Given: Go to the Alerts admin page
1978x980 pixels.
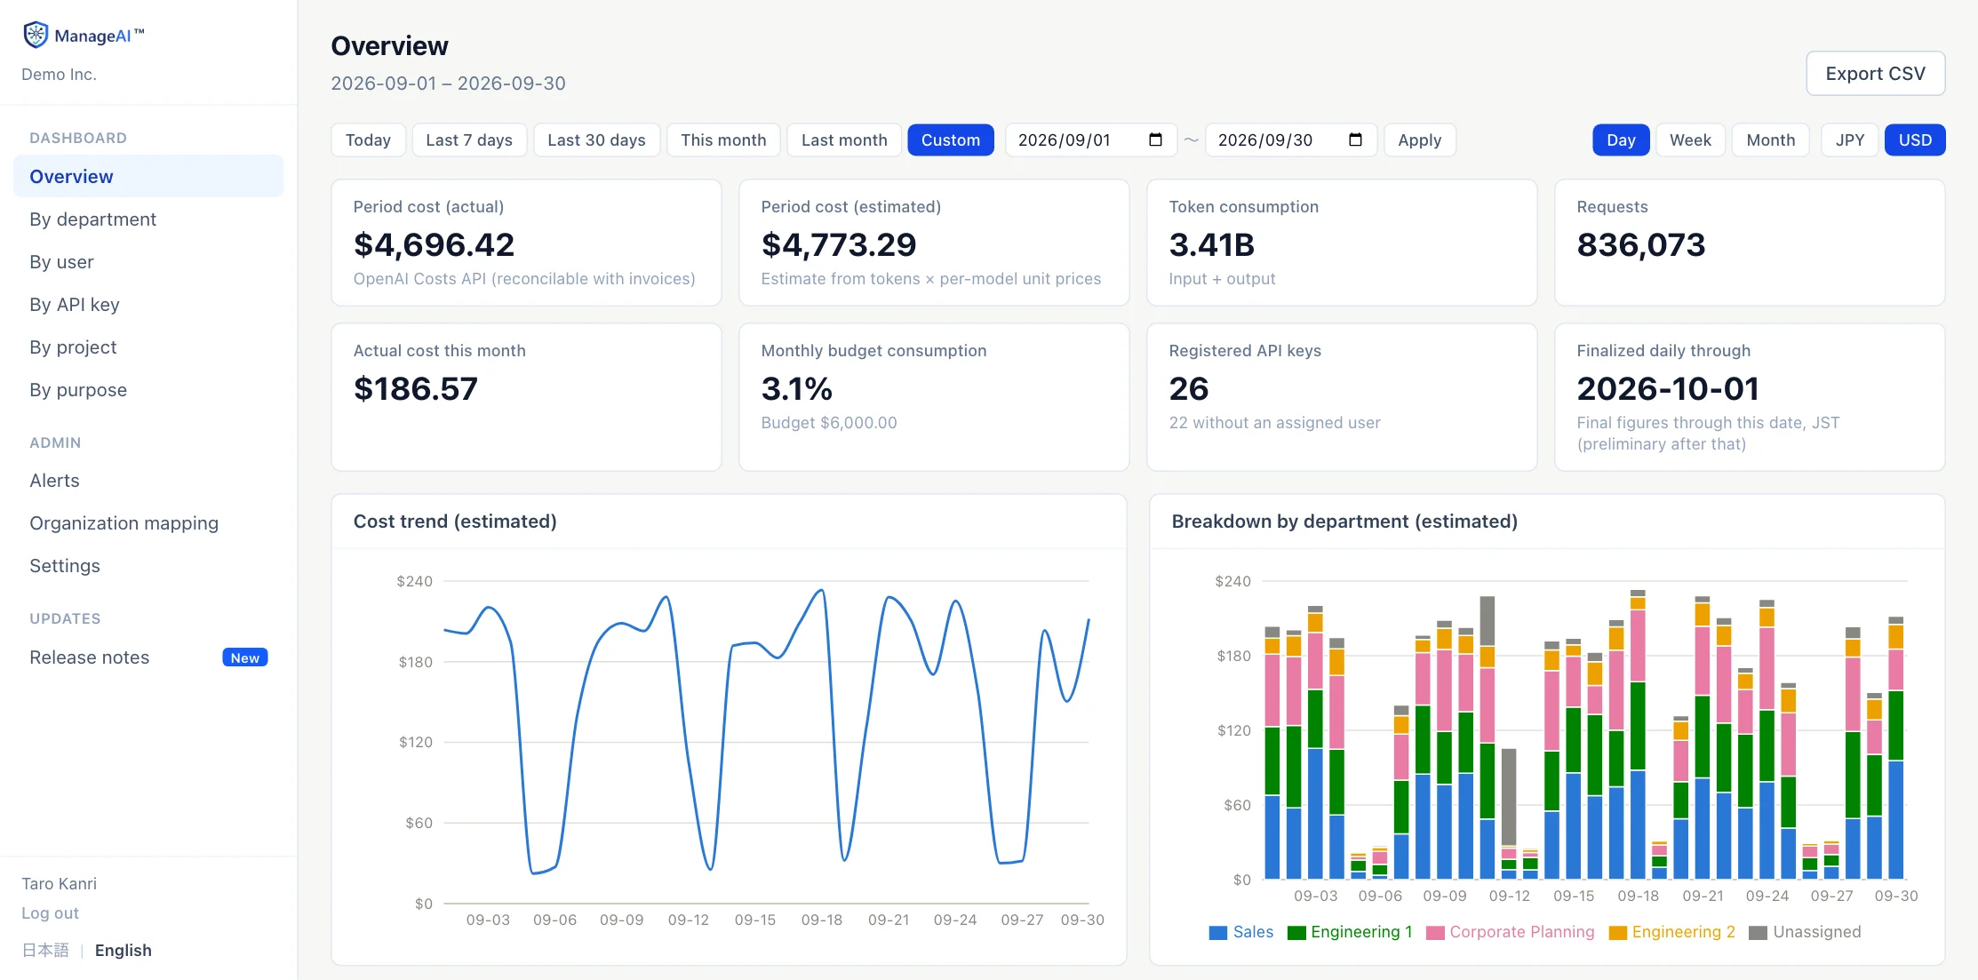Looking at the screenshot, I should click(148, 480).
